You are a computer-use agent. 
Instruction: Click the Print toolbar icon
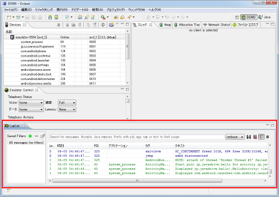click(40, 17)
